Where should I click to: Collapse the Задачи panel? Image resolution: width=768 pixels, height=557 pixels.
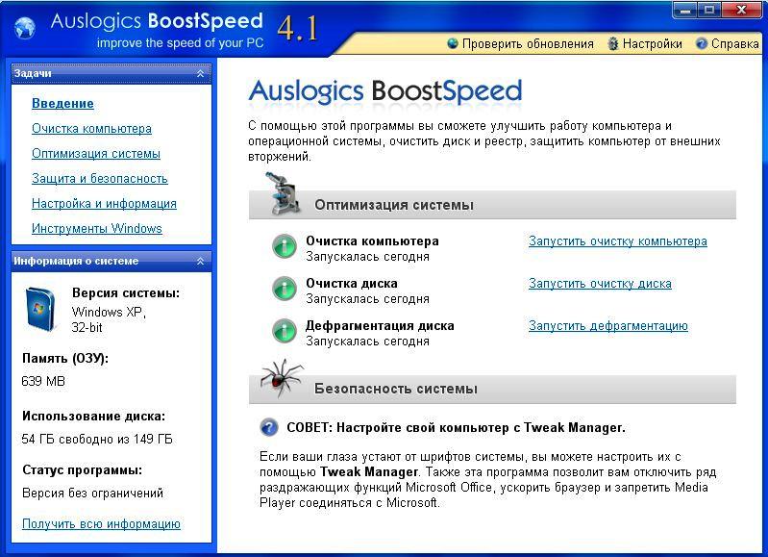tap(200, 73)
